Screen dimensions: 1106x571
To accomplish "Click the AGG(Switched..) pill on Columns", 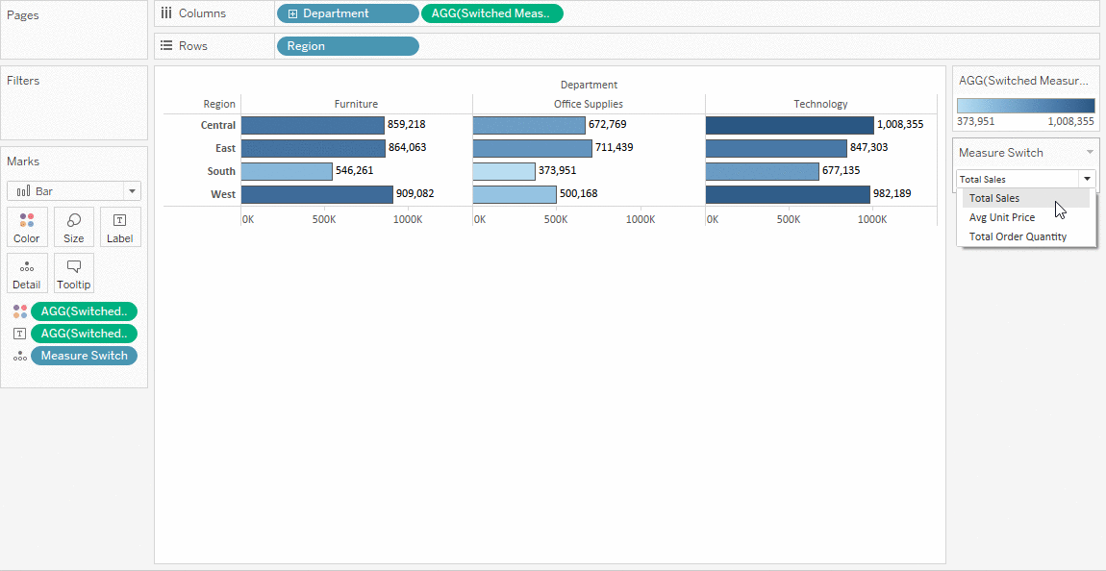I will tap(492, 12).
